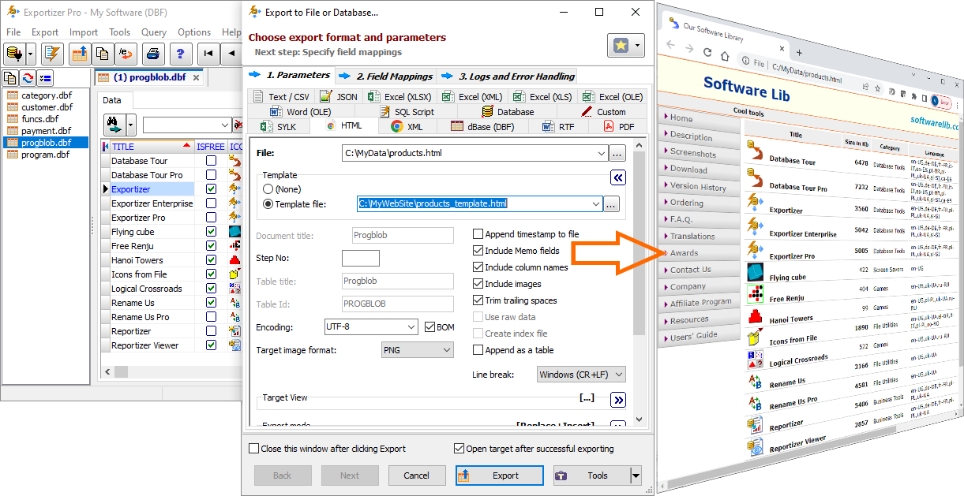Click browse button next to Template file path
The image size is (964, 496).
pyautogui.click(x=611, y=204)
